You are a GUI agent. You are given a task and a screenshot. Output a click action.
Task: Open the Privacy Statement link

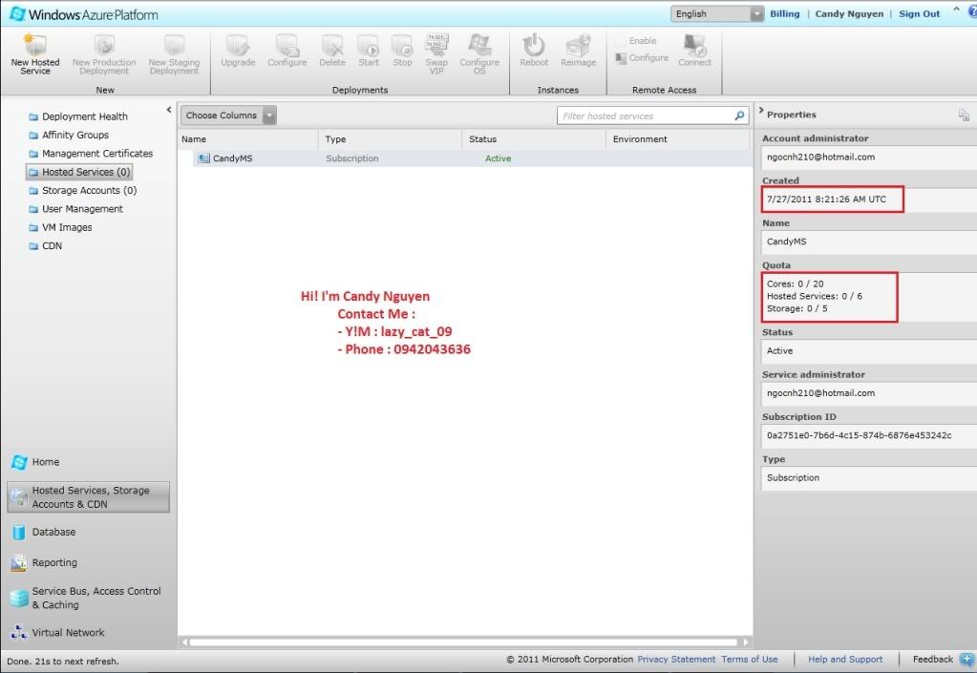676,660
